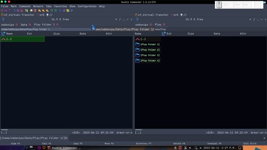Click the Terminal F9 button
Viewport: 267px width, 150px height.
click(214, 143)
